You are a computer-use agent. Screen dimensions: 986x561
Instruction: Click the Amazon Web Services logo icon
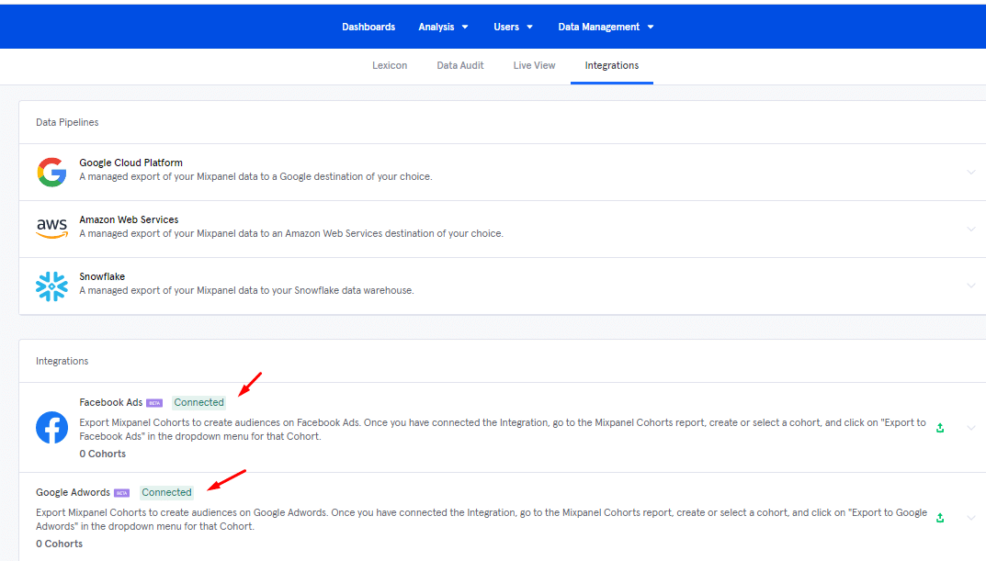(51, 229)
